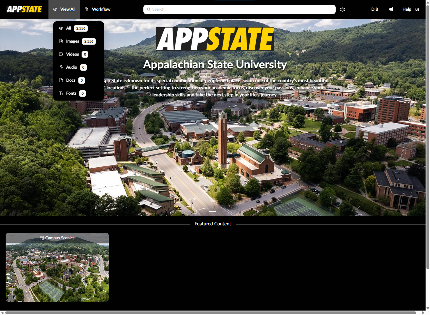Screen dimensions: 430x315
Task: Open search settings gear icon
Action: pyautogui.click(x=343, y=9)
